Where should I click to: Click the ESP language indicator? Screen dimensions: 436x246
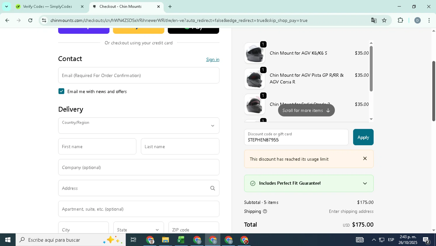coord(391,240)
